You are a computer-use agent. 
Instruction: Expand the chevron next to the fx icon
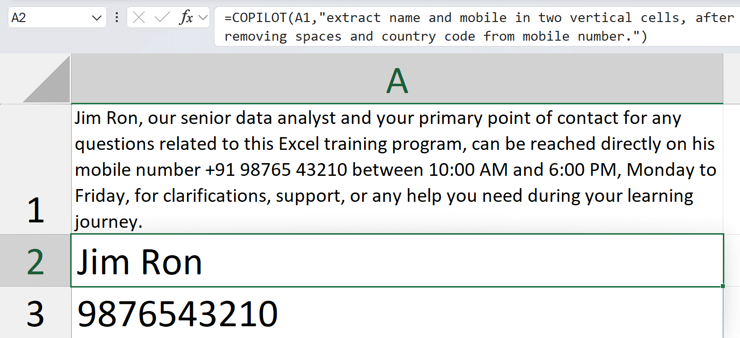point(202,18)
